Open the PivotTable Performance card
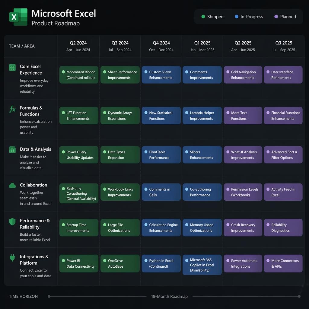The width and height of the screenshot is (309, 309). tap(161, 155)
